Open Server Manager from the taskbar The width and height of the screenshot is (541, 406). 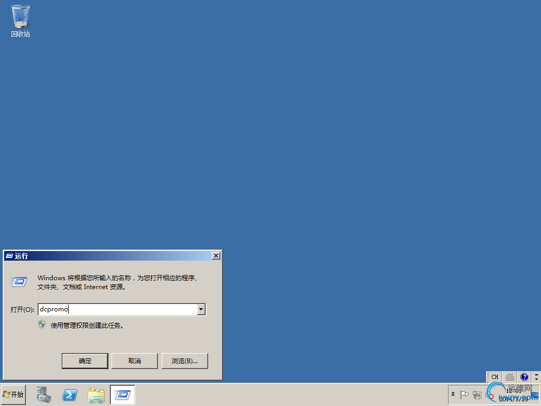(44, 394)
